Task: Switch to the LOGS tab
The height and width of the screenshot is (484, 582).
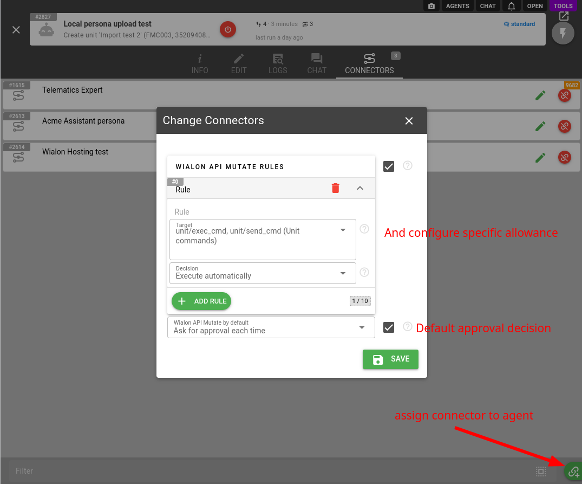Action: [x=278, y=64]
